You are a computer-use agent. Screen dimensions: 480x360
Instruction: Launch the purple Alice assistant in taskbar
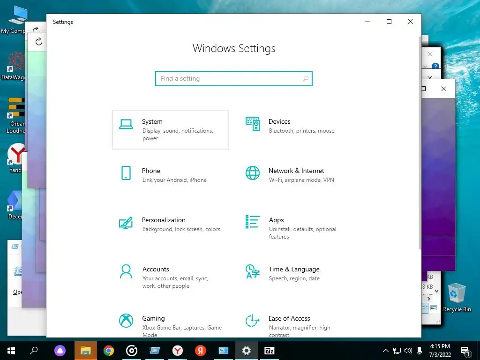point(60,351)
